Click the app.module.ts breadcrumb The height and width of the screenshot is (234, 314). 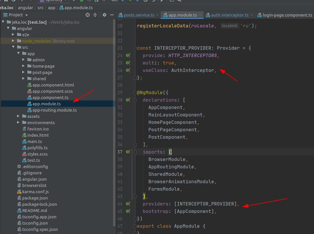point(76,8)
